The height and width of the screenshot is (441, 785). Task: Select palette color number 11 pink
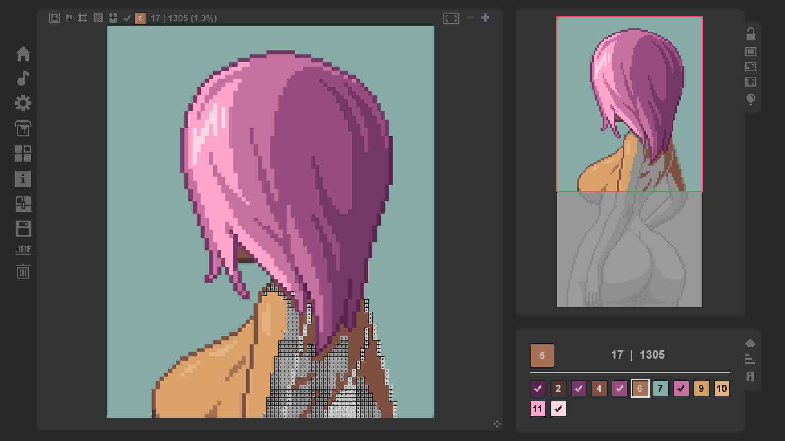pos(538,409)
